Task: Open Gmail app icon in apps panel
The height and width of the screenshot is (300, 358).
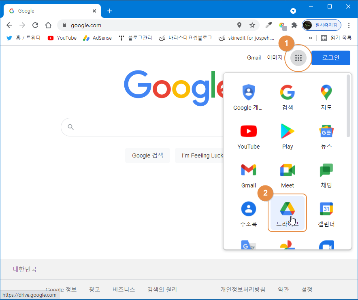Action: 248,175
